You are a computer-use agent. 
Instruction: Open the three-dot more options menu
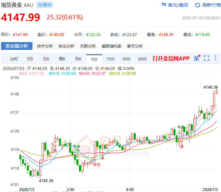point(215,58)
